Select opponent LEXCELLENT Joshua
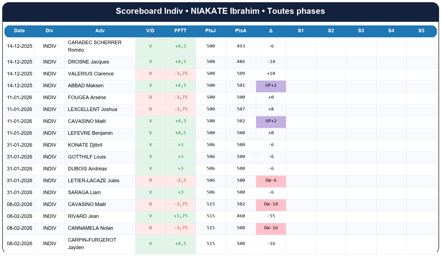441x256 pixels. [93, 109]
